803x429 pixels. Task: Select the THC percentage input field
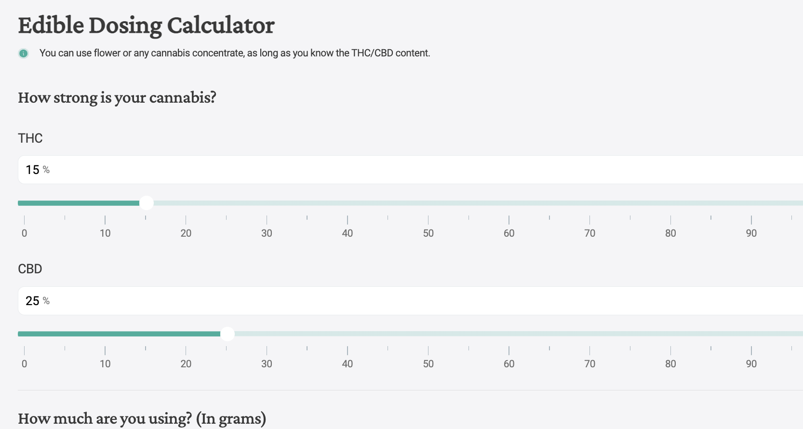pos(193,170)
